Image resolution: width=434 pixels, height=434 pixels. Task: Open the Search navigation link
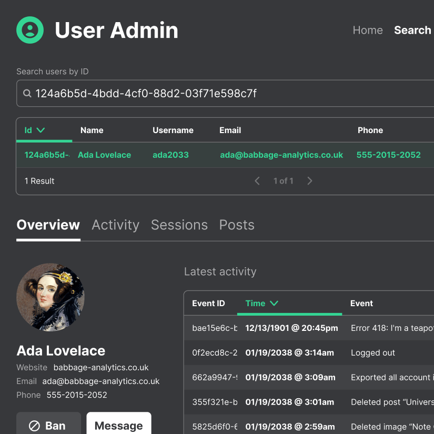(412, 31)
